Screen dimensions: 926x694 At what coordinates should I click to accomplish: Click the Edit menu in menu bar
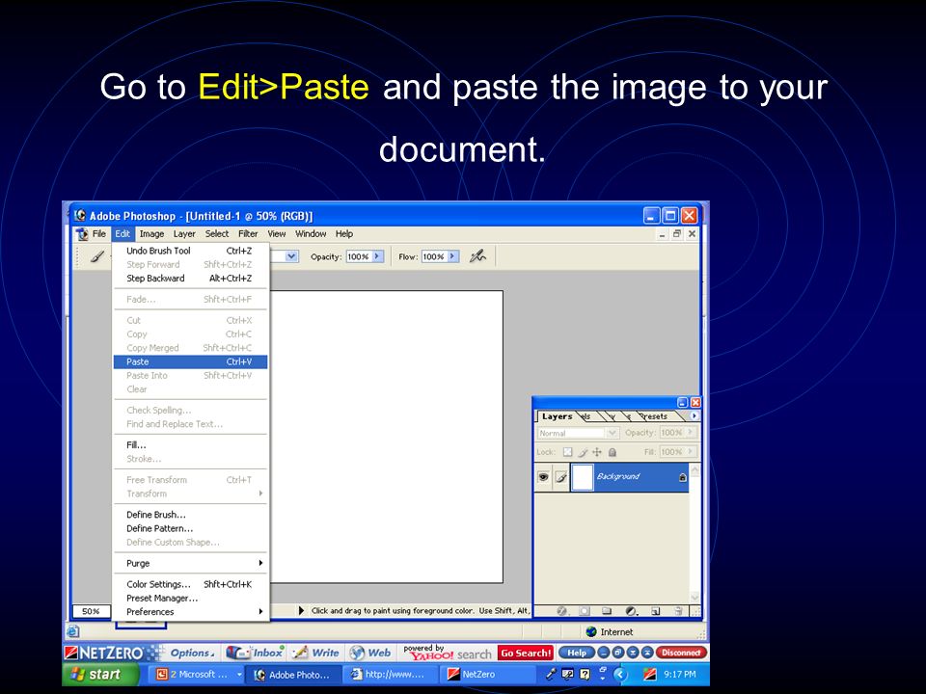pyautogui.click(x=123, y=233)
